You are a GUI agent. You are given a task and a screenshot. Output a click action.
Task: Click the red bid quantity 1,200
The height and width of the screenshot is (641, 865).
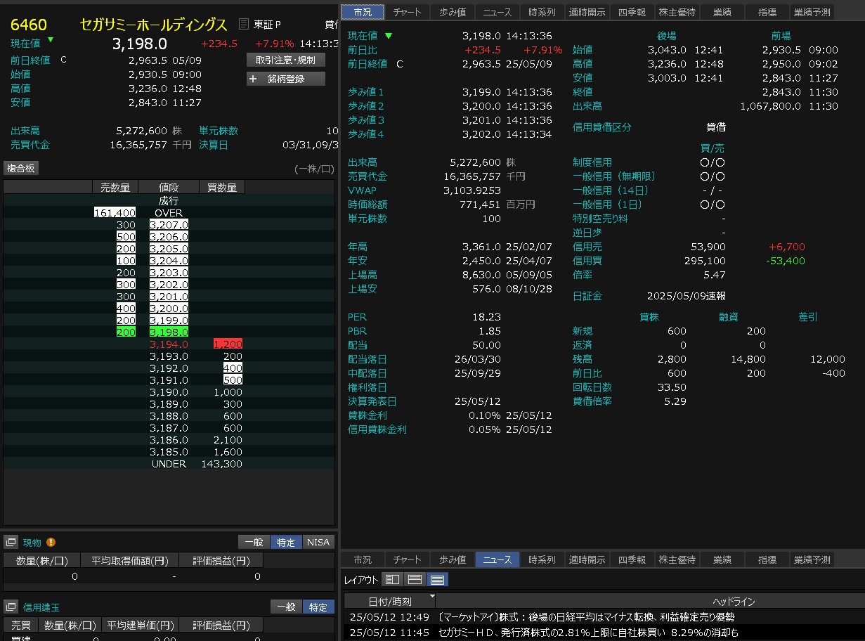point(228,344)
